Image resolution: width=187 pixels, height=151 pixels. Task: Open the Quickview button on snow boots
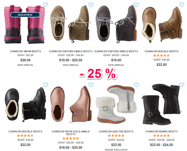(x=25, y=15)
